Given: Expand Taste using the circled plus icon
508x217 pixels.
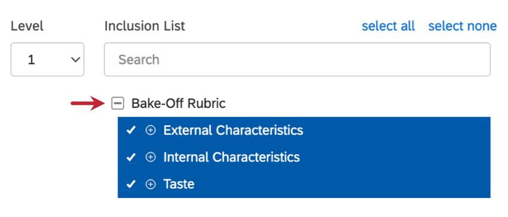Looking at the screenshot, I should coord(151,184).
